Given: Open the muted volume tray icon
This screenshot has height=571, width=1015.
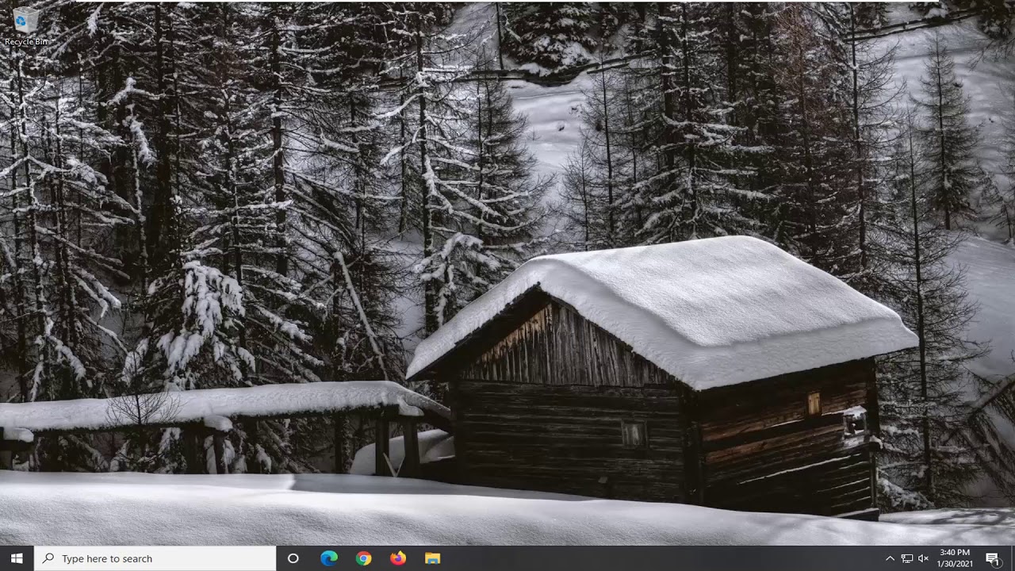Looking at the screenshot, I should pos(923,558).
